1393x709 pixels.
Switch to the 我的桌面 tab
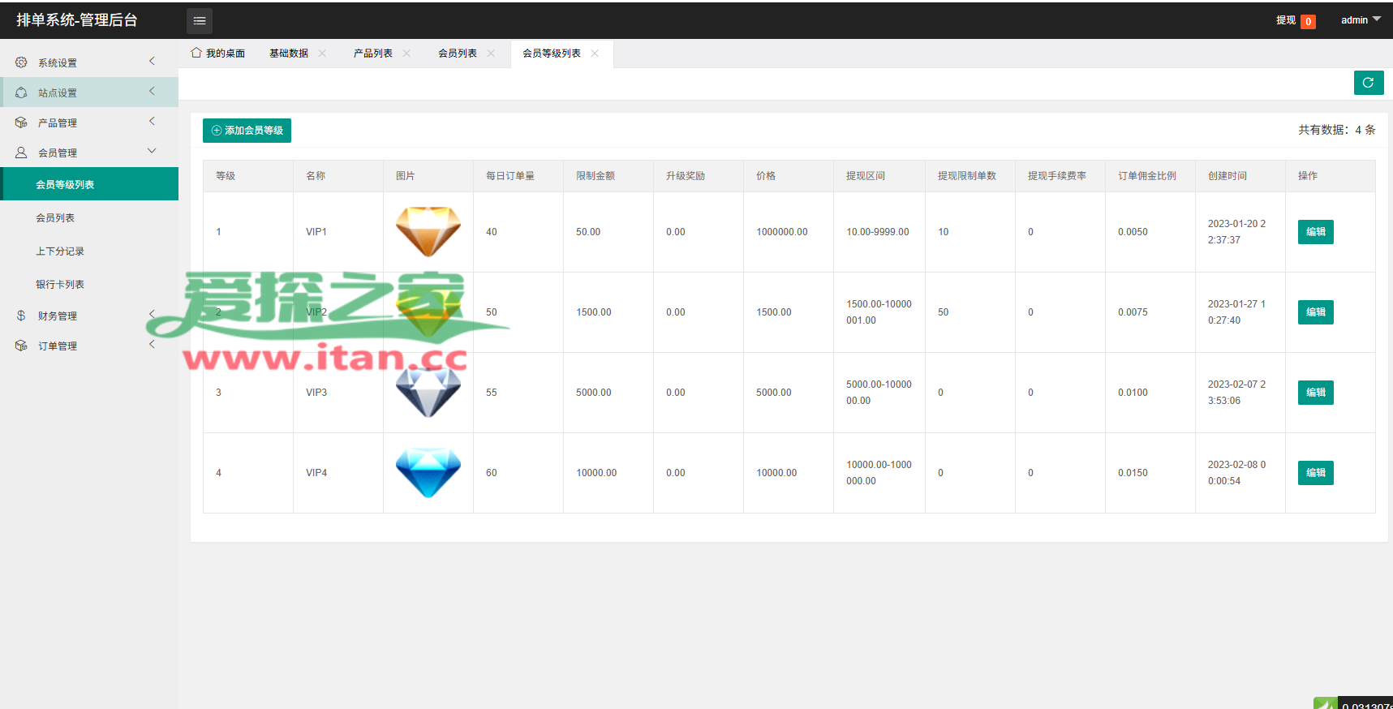click(218, 54)
